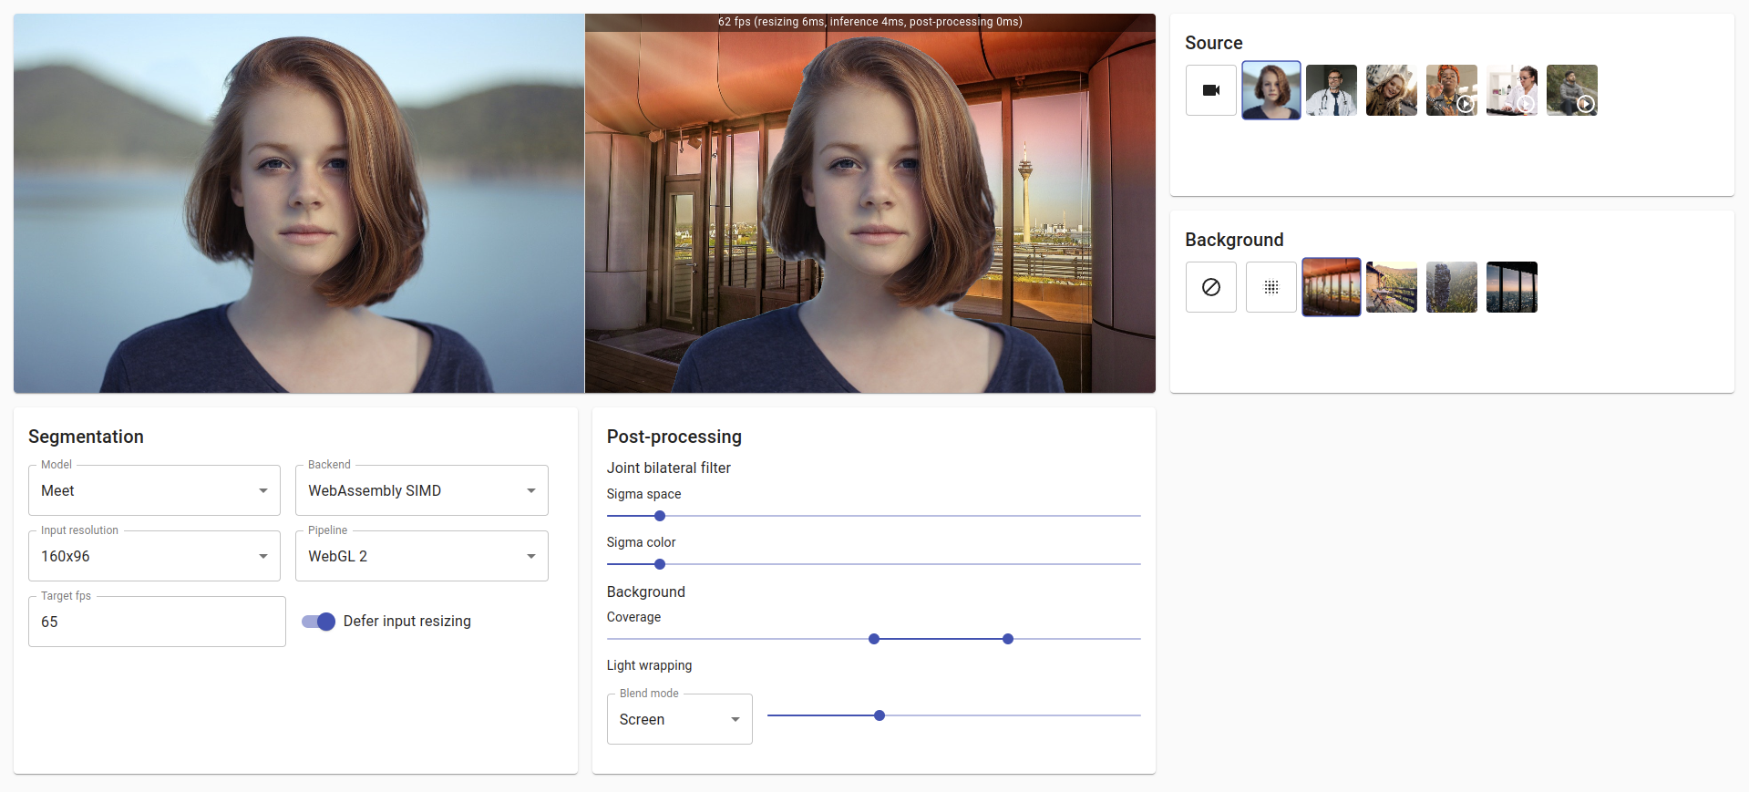Select the rock formation background image
1749x792 pixels.
tap(1452, 287)
